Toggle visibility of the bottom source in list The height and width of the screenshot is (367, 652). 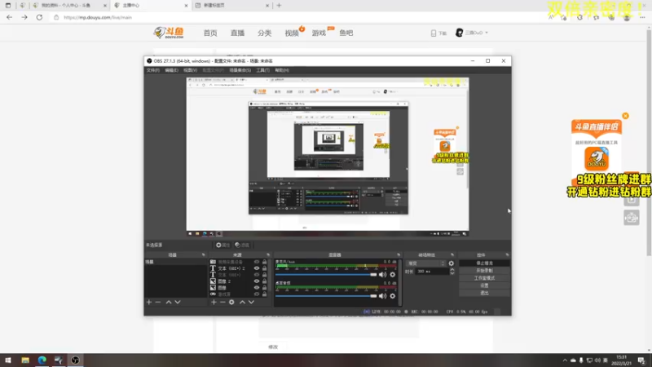(x=257, y=294)
